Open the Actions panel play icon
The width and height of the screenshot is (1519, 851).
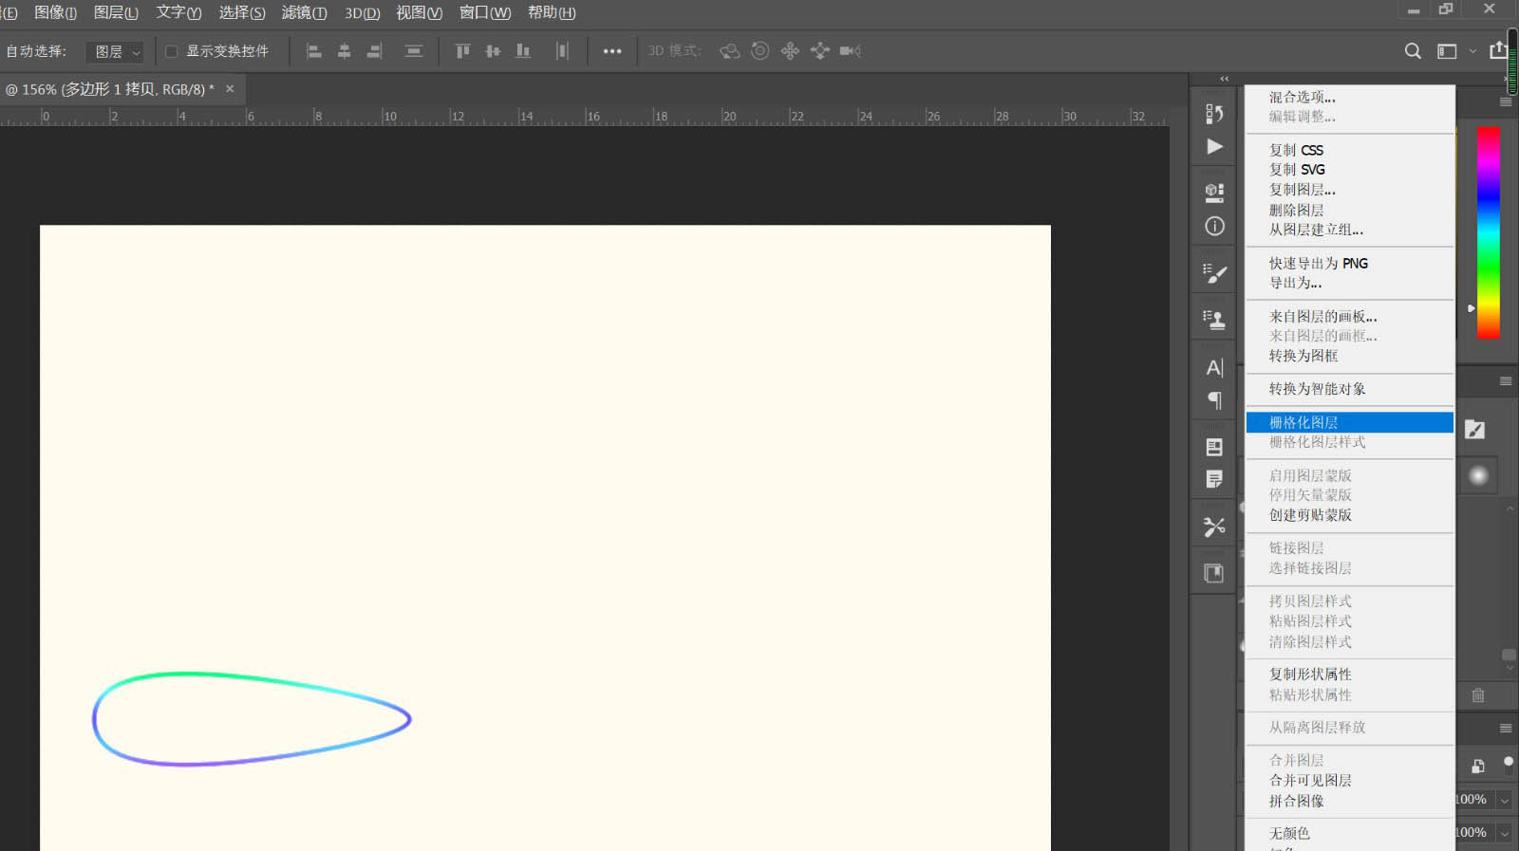1214,146
